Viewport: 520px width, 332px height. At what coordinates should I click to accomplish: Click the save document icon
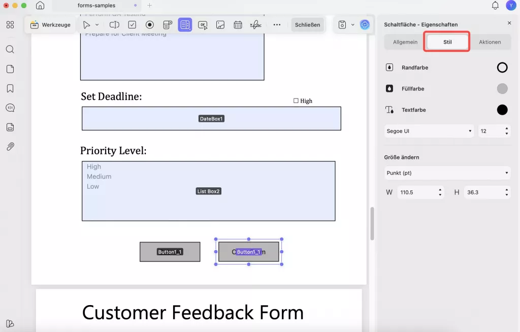pyautogui.click(x=342, y=25)
